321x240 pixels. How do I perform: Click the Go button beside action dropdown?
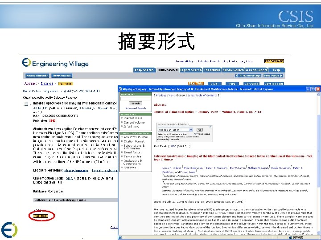point(200,130)
